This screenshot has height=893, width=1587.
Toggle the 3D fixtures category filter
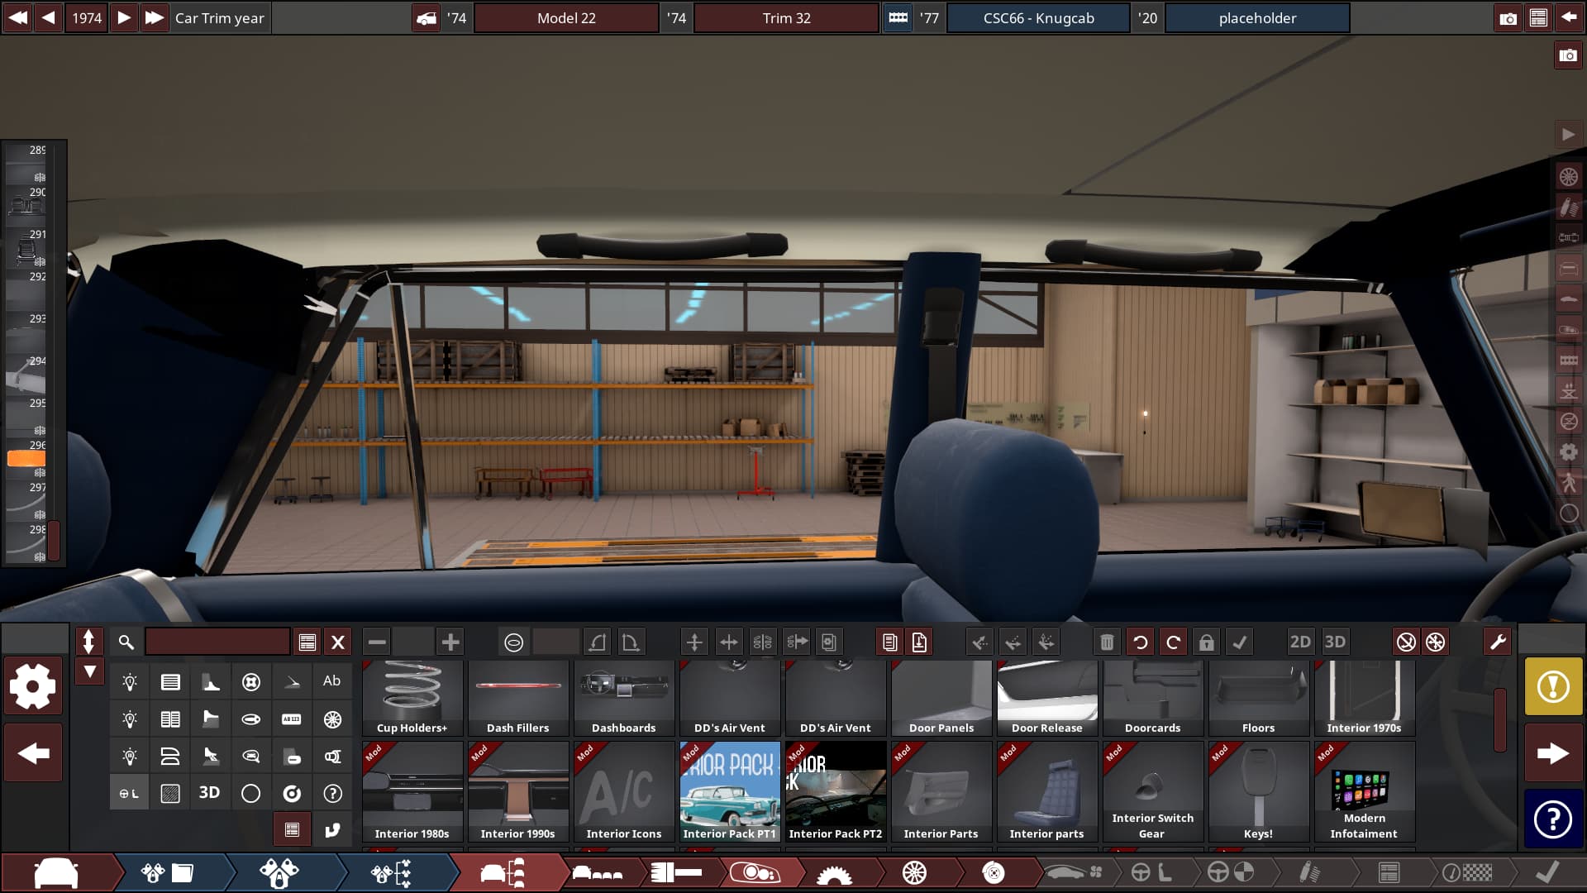(x=209, y=793)
